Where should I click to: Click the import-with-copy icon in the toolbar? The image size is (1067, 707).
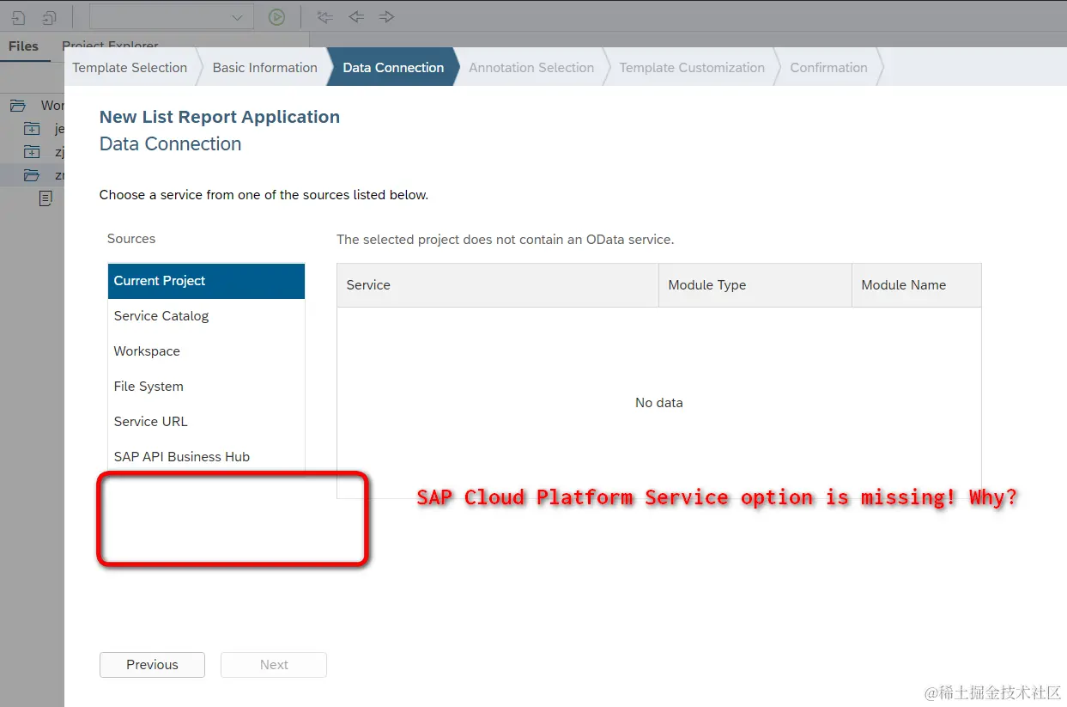[x=49, y=16]
